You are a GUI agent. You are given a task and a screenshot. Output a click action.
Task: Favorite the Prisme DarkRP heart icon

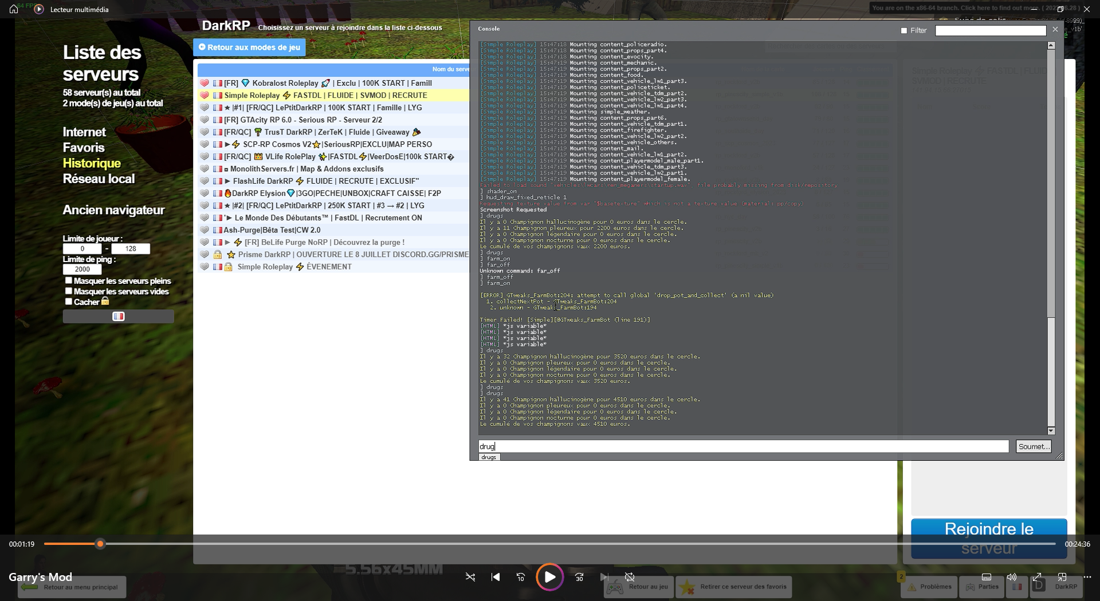(205, 254)
